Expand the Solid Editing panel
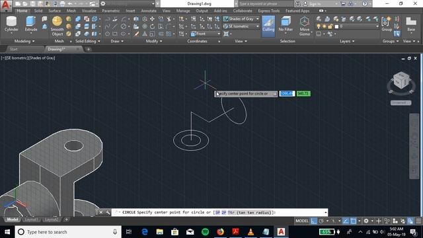423x238 pixels. (x=88, y=41)
